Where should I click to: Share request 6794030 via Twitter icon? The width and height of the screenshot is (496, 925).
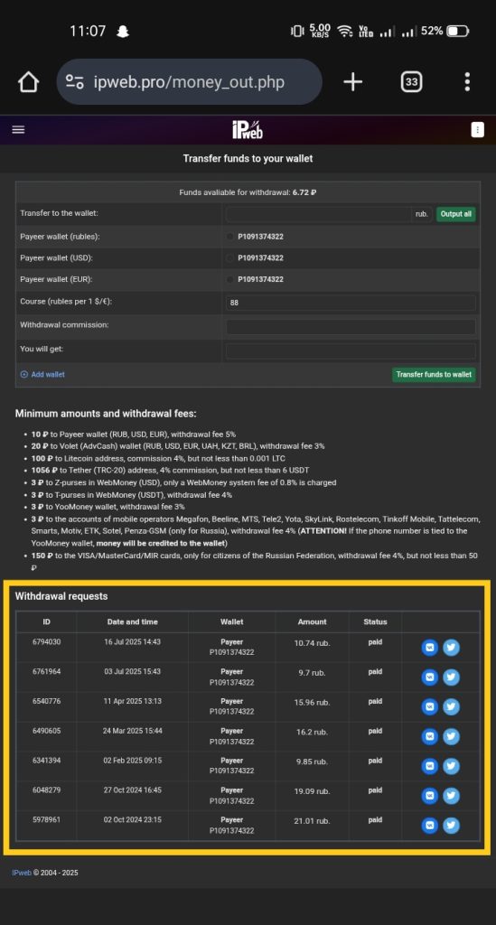coord(451,648)
